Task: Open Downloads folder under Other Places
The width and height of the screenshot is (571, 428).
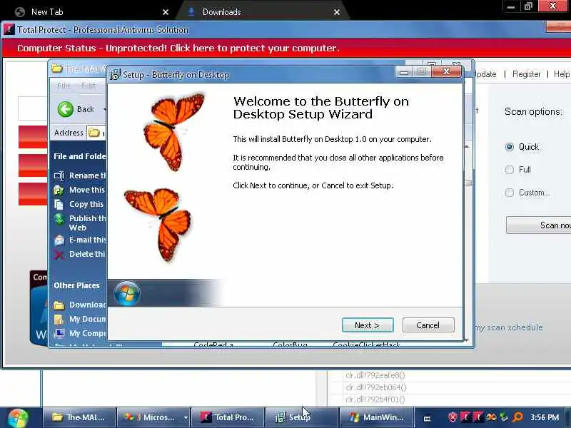Action: pyautogui.click(x=80, y=305)
